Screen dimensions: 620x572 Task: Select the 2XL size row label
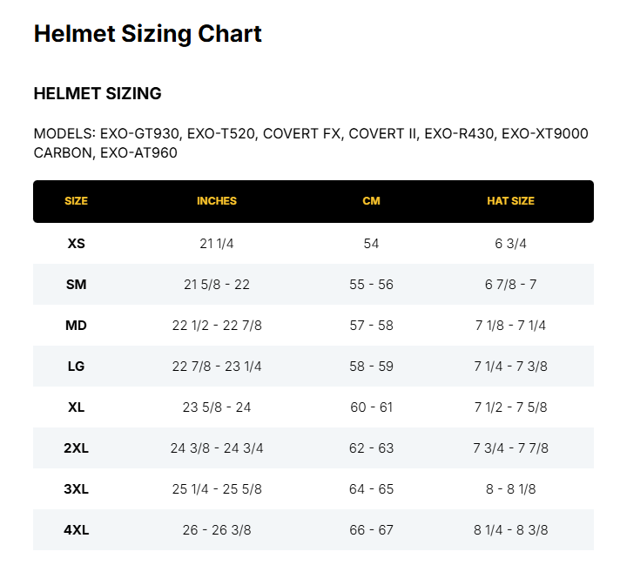[x=76, y=448]
